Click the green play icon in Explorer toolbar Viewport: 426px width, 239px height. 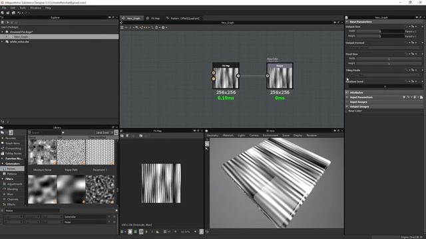(x=8, y=22)
